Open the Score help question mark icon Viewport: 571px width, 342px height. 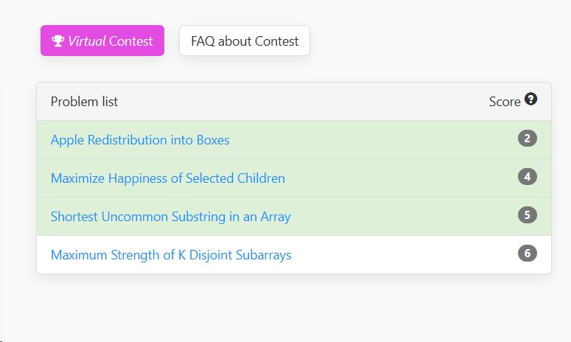pos(530,99)
